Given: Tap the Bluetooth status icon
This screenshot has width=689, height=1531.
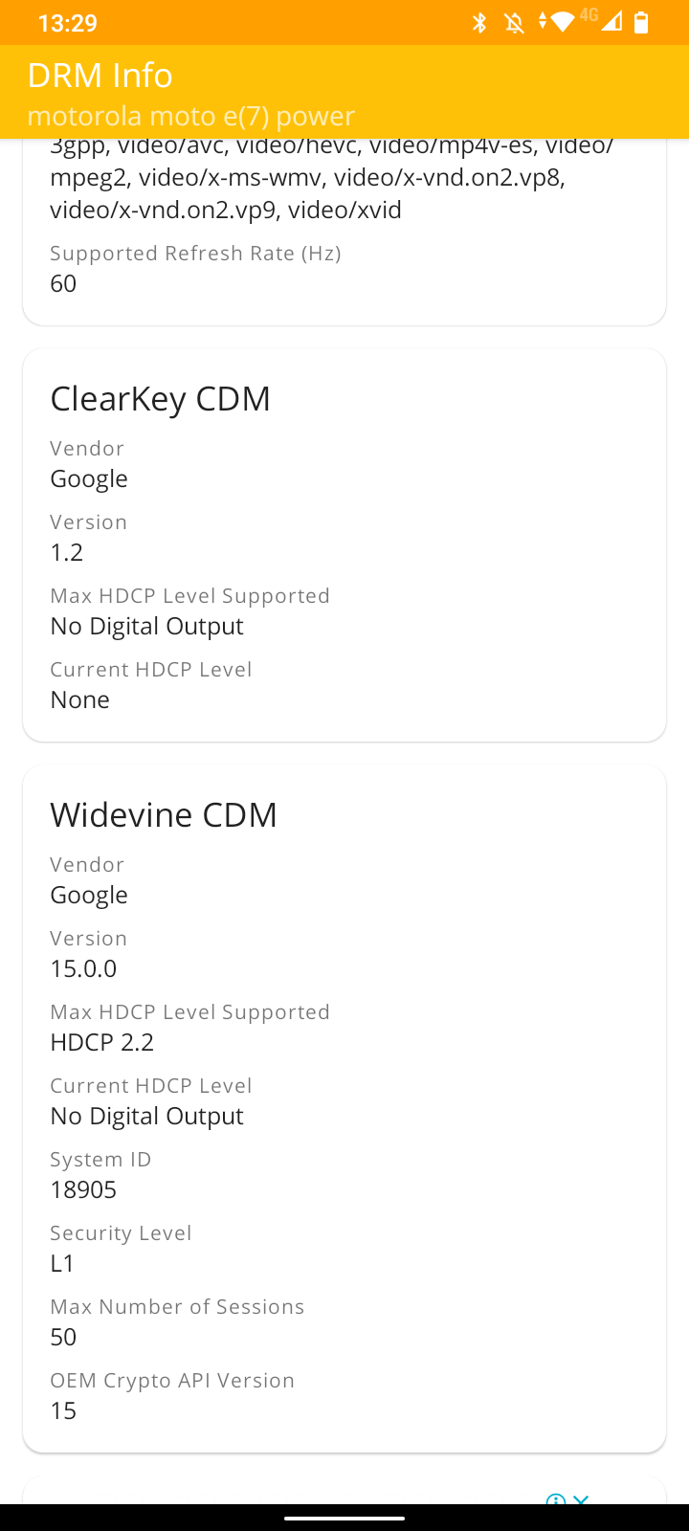Looking at the screenshot, I should [480, 22].
